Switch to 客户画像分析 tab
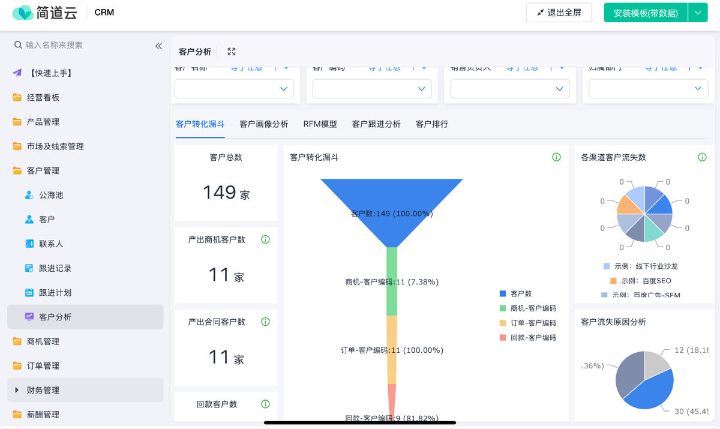Image resolution: width=720 pixels, height=429 pixels. click(264, 124)
